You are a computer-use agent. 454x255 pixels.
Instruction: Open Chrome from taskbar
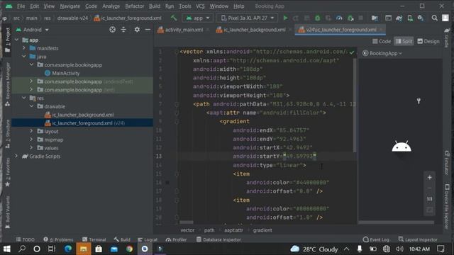click(129, 249)
